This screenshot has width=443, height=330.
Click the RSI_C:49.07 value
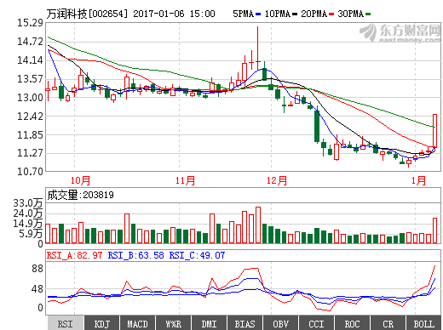[x=197, y=255]
